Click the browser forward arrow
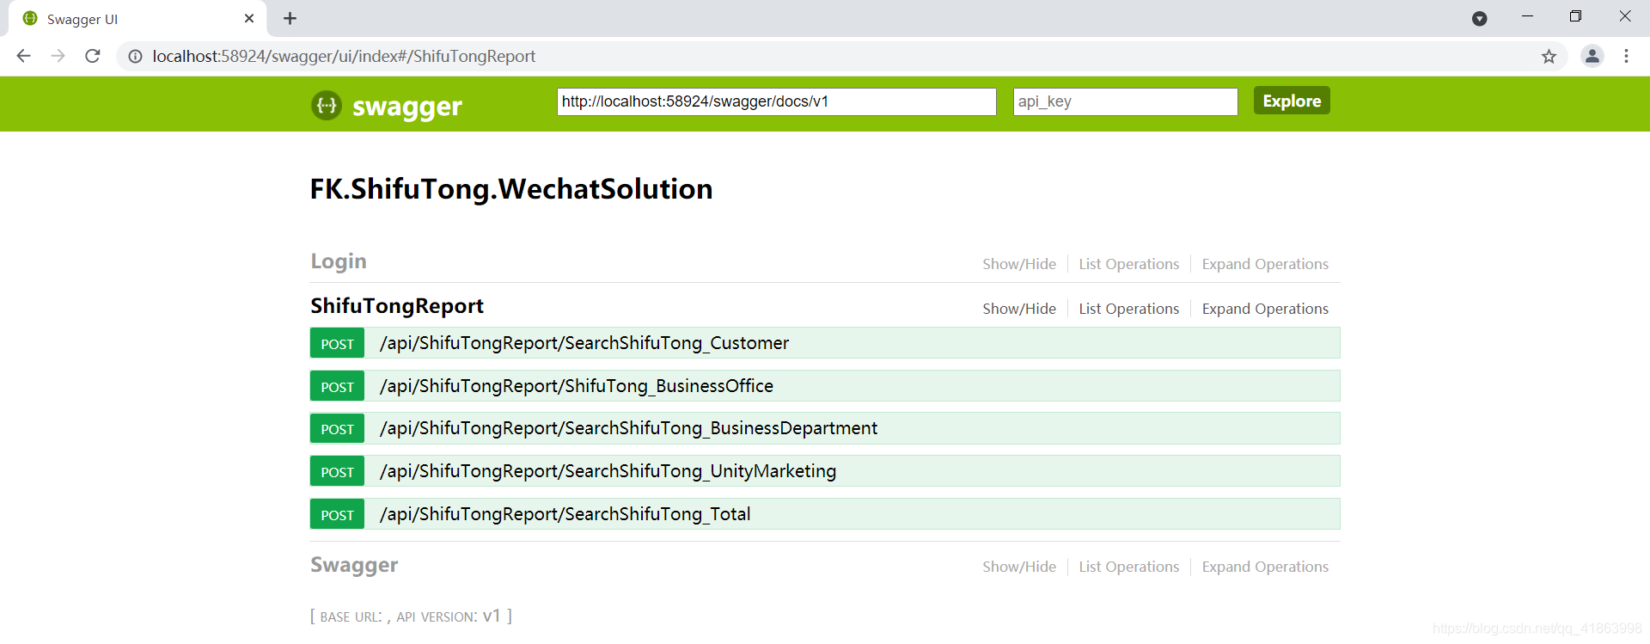Screen dimensions: 1650x644 [58, 56]
